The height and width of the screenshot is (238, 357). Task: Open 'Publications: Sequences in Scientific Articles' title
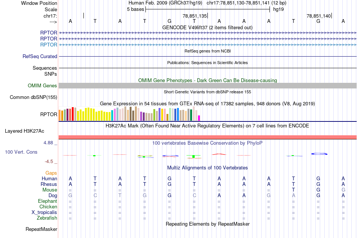tap(207, 63)
